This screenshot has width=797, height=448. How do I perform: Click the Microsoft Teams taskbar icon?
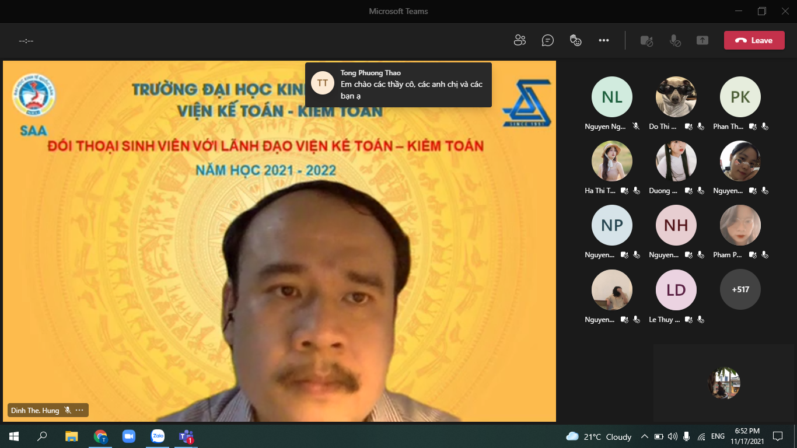(x=186, y=436)
